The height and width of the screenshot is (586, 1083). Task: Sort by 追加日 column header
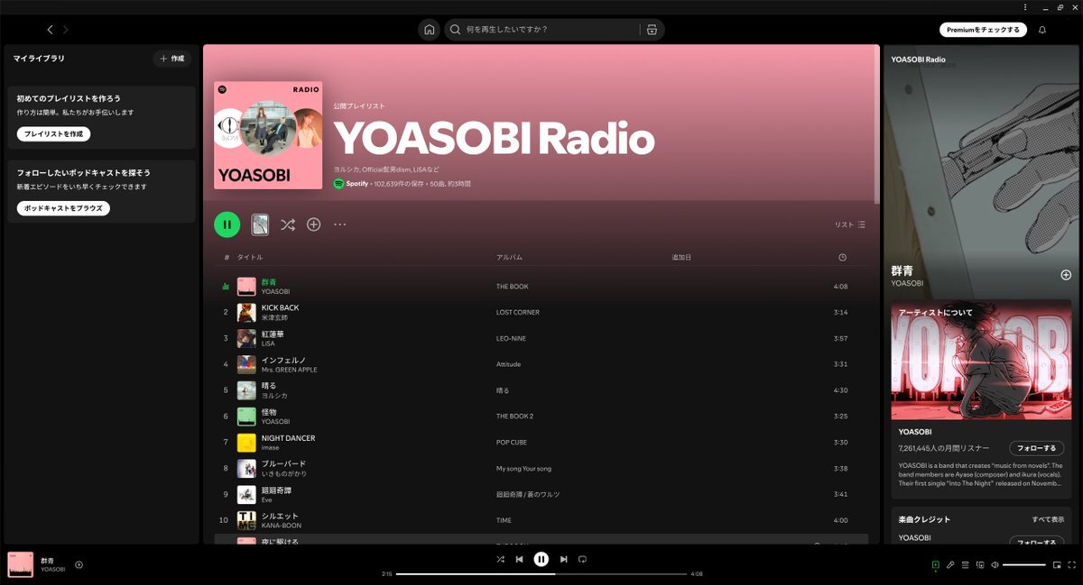pos(681,257)
